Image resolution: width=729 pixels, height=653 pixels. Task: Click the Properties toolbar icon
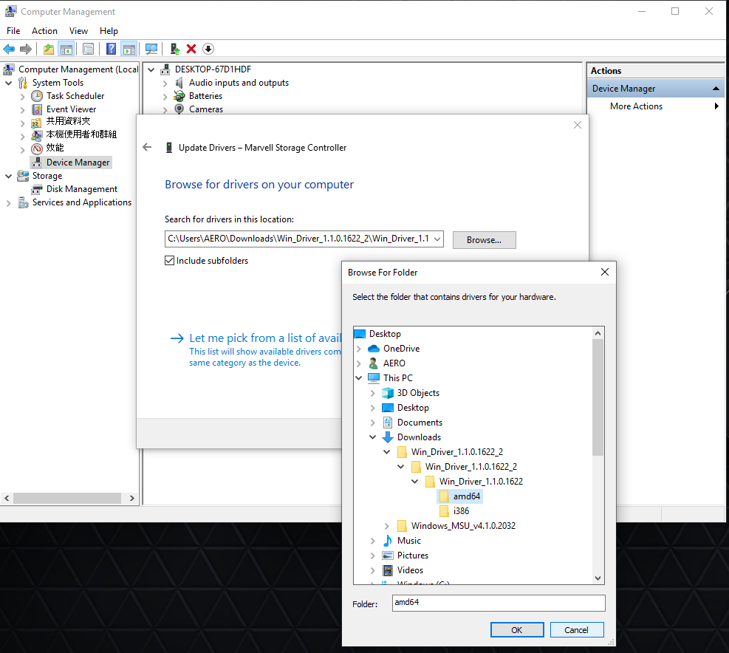[x=89, y=49]
